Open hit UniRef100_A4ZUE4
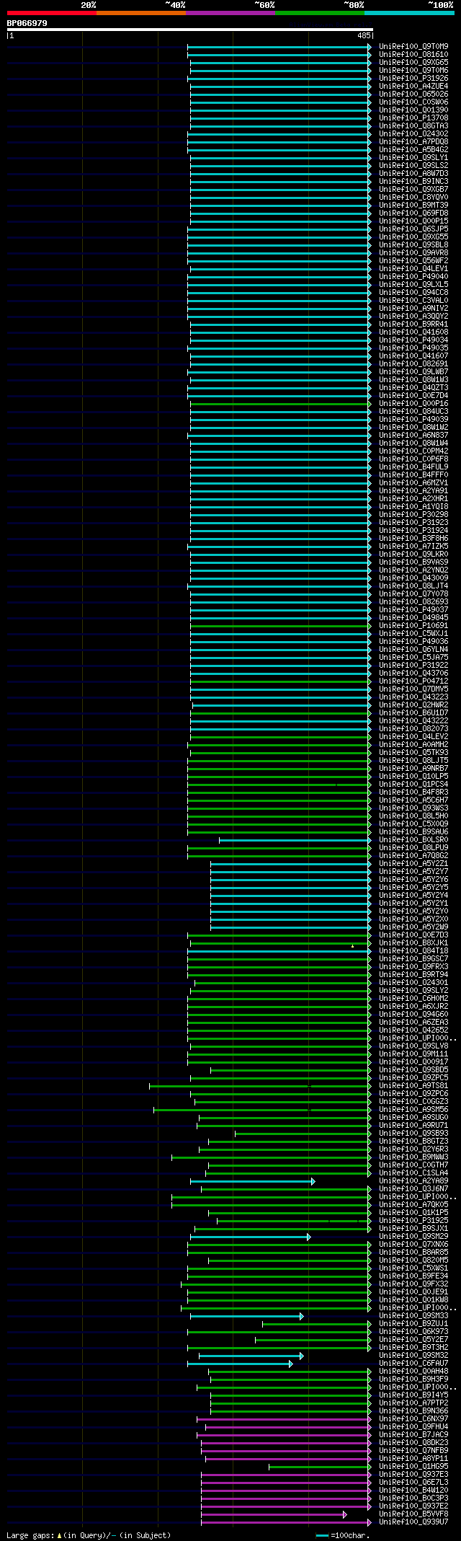This screenshot has height=1541, width=461. tap(413, 86)
